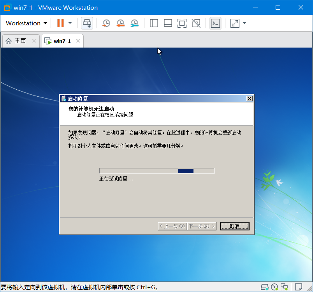Take a snapshot of the VM

[x=106, y=23]
